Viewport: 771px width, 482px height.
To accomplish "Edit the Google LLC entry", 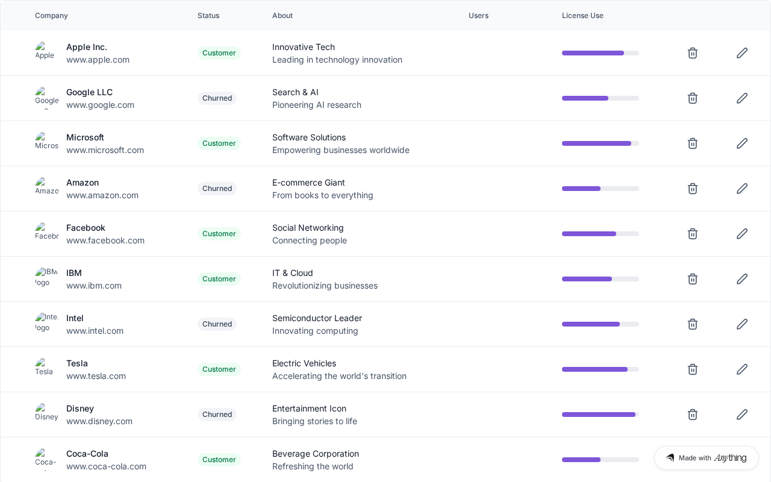I will click(x=742, y=98).
